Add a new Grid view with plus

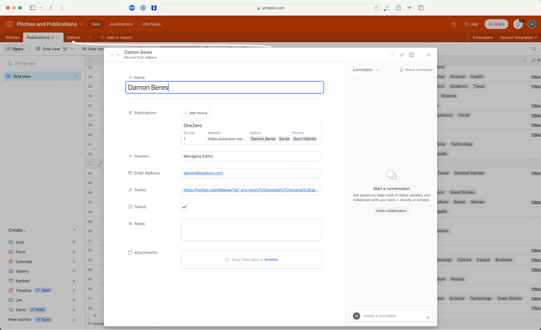point(74,242)
